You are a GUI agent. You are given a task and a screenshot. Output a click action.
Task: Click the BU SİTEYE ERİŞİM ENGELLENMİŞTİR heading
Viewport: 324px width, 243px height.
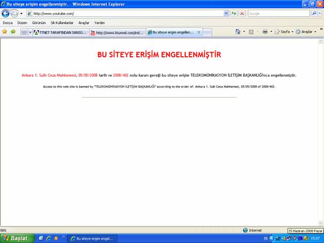pyautogui.click(x=159, y=55)
